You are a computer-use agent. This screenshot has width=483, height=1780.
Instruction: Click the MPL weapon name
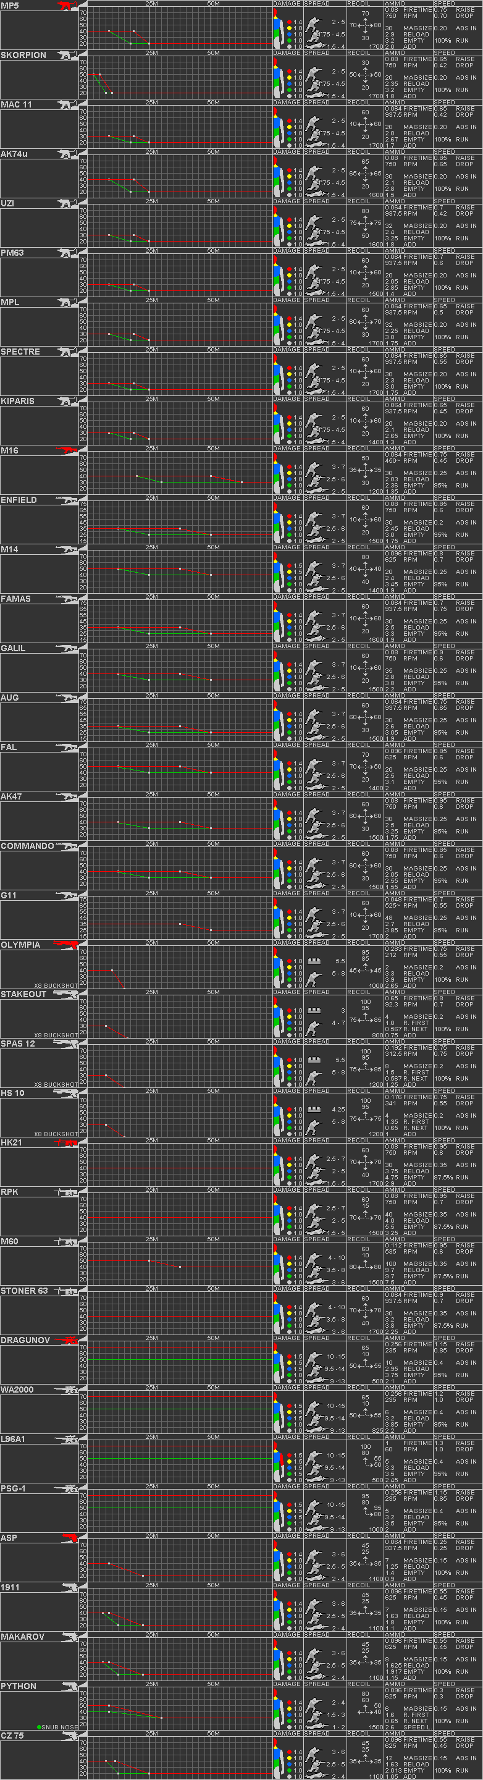point(10,302)
